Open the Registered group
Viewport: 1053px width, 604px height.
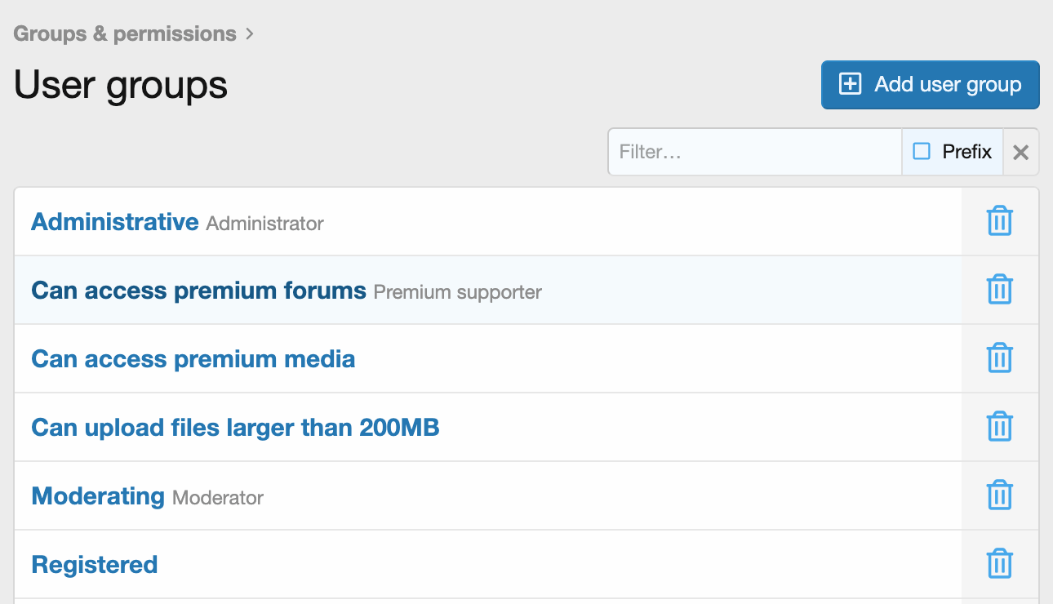[x=95, y=565]
